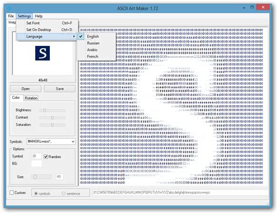Select the symbols radio button
Screen dimensions: 278x214
(36, 193)
